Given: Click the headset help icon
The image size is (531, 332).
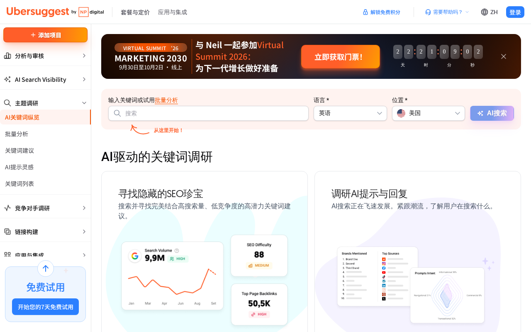Looking at the screenshot, I should (428, 12).
